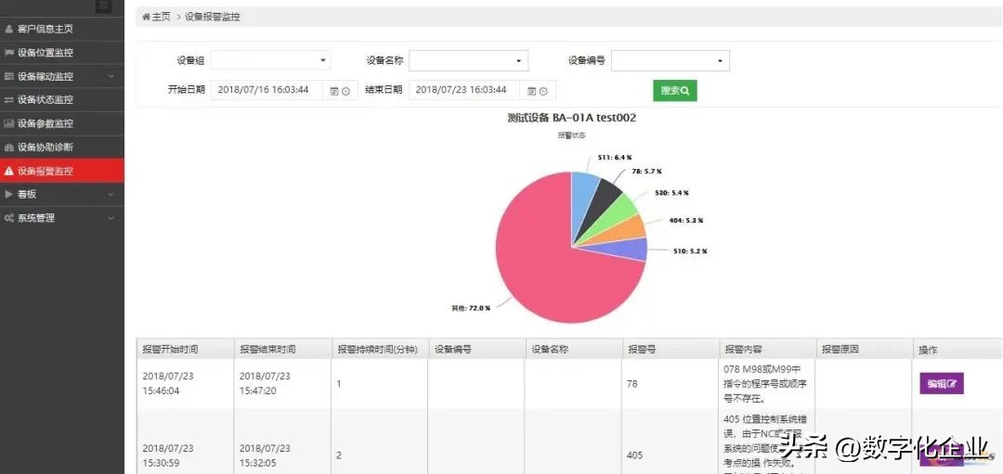This screenshot has height=474, width=1003.
Task: Expand the 看板 menu chevron
Action: tap(111, 194)
